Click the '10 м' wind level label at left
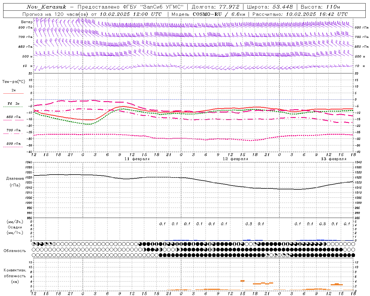 (x=27, y=66)
